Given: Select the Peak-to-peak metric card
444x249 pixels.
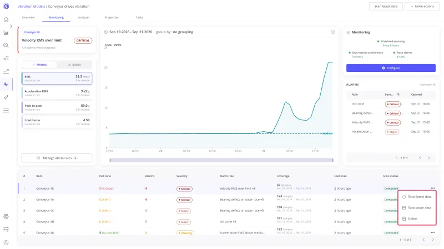Looking at the screenshot, I should (x=57, y=107).
